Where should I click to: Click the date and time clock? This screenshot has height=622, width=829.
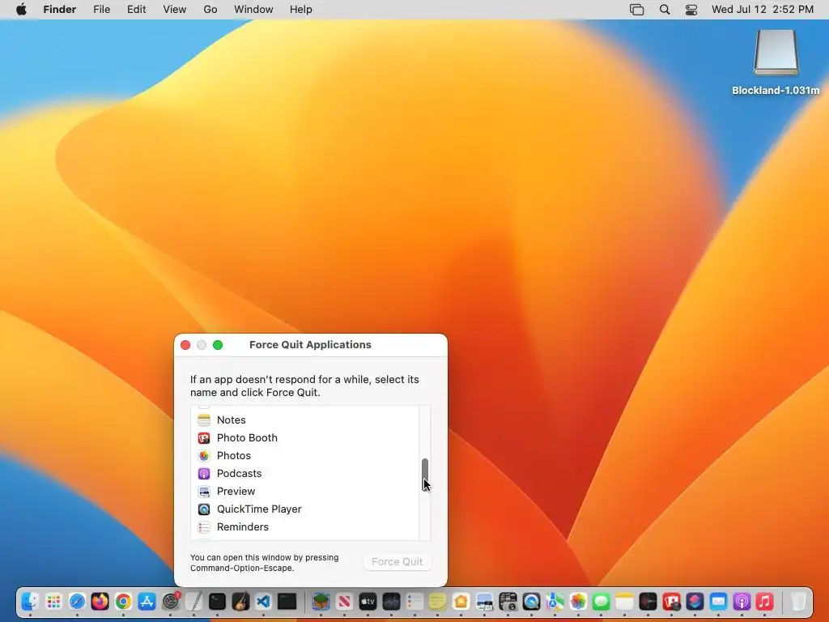click(763, 10)
